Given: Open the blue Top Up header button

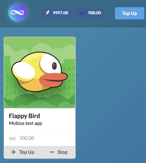Looking at the screenshot, I should tap(130, 13).
